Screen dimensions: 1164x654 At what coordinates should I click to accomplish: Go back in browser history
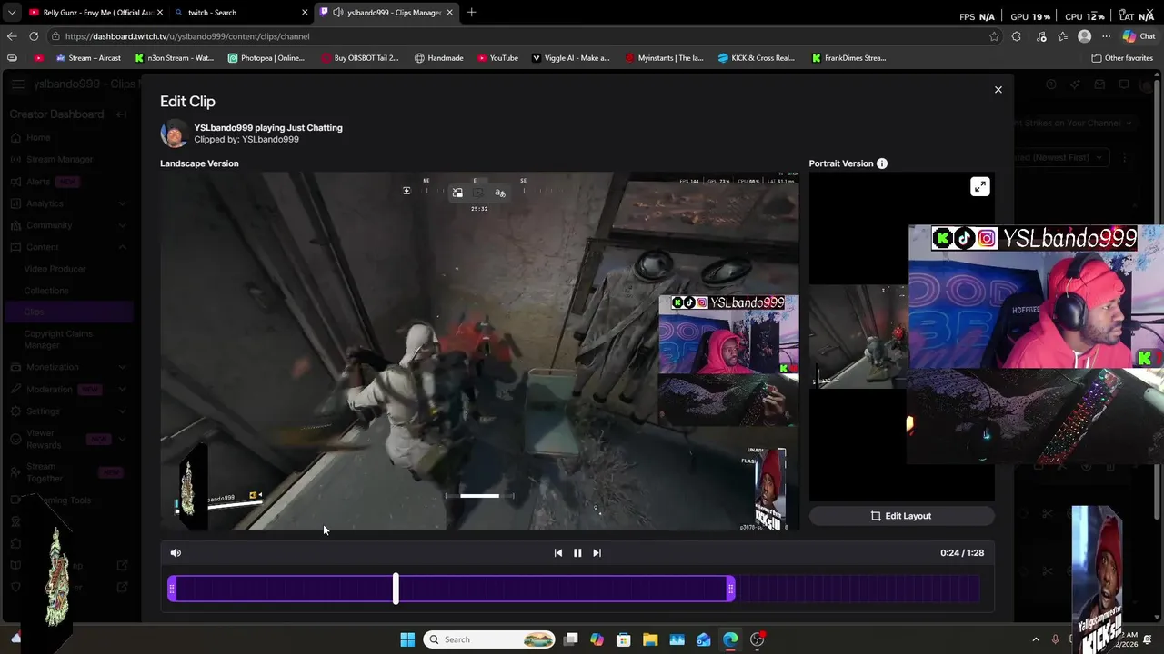coord(11,36)
